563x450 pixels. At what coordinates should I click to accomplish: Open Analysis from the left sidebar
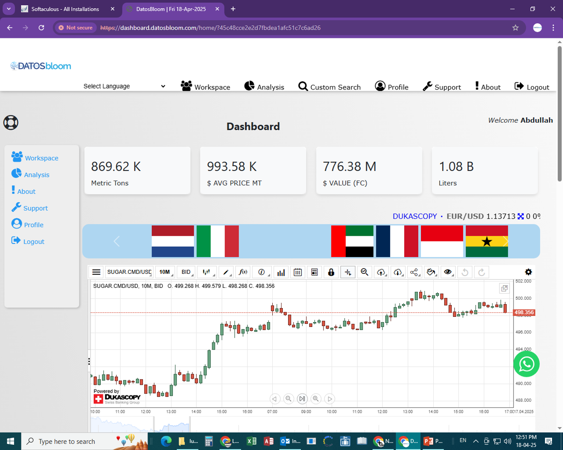[36, 175]
